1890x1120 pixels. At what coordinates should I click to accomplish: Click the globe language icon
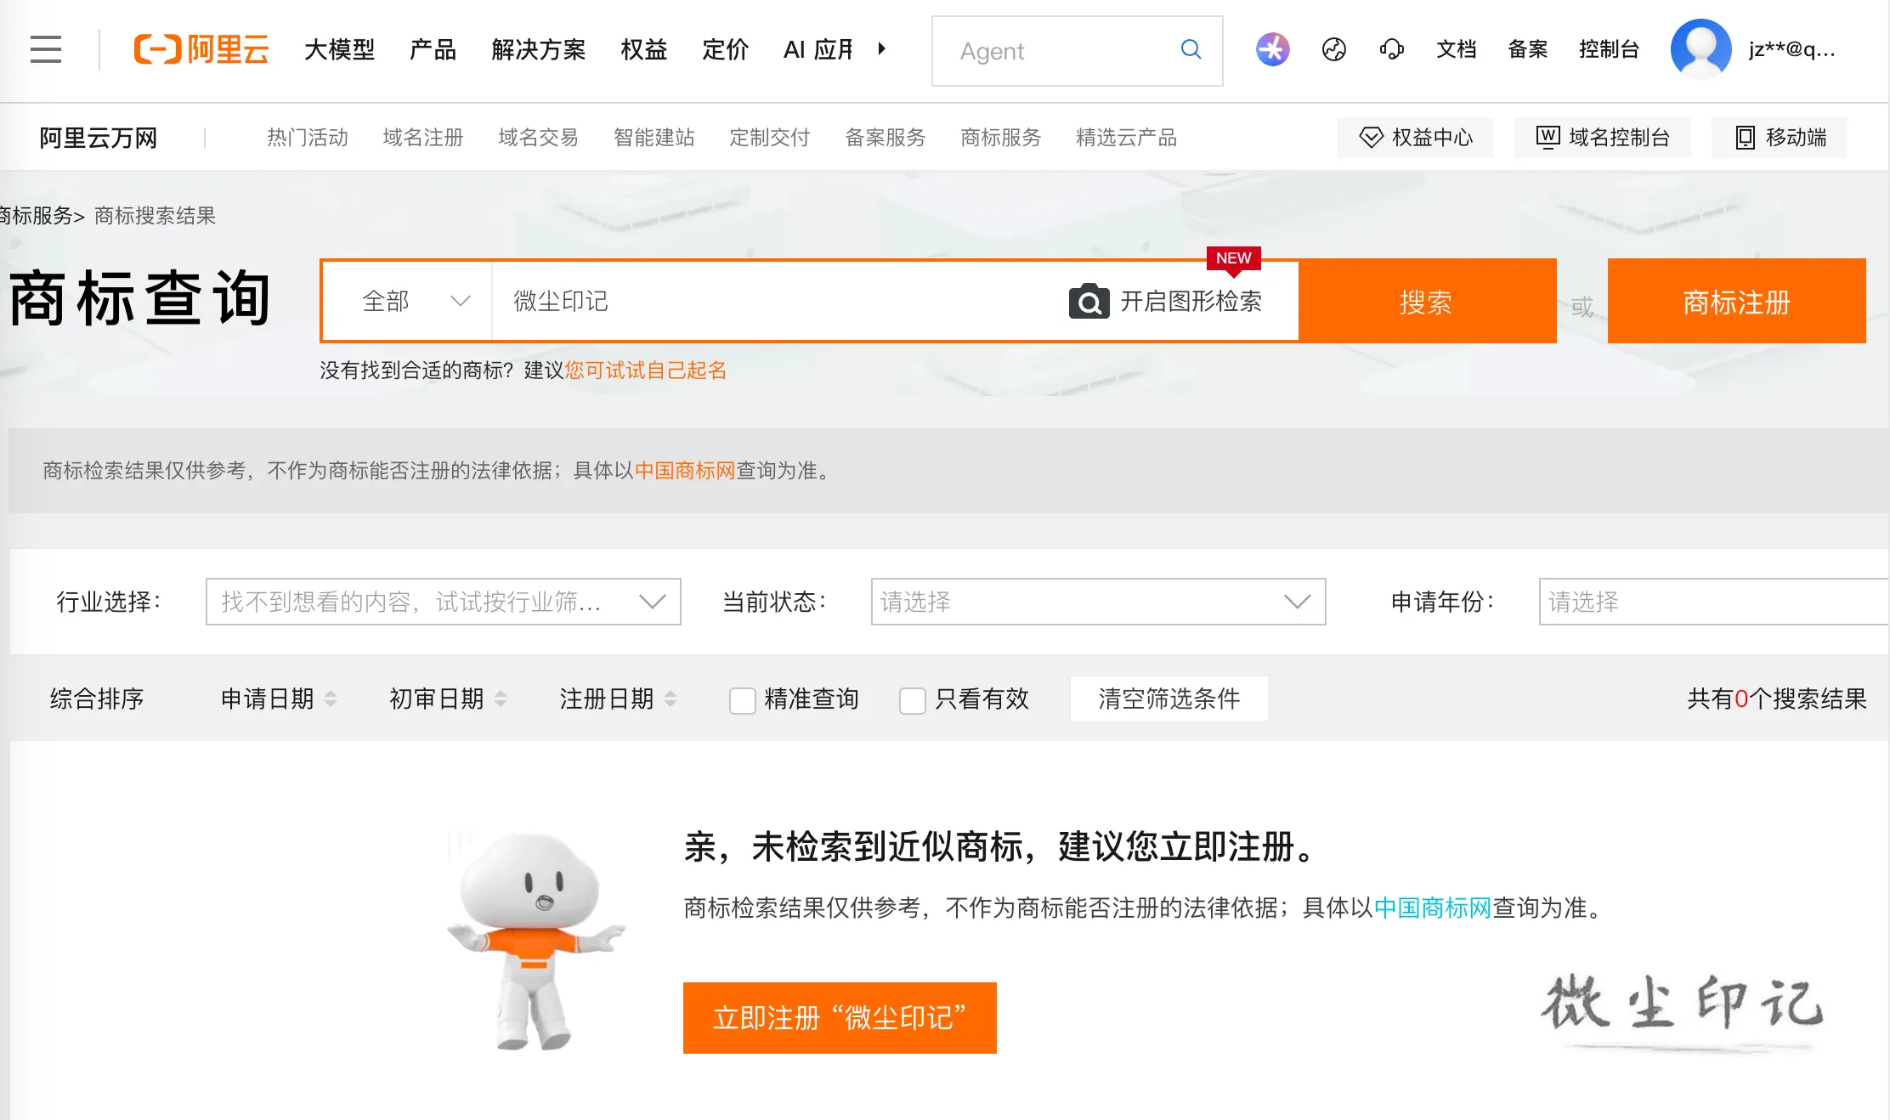click(x=1333, y=49)
